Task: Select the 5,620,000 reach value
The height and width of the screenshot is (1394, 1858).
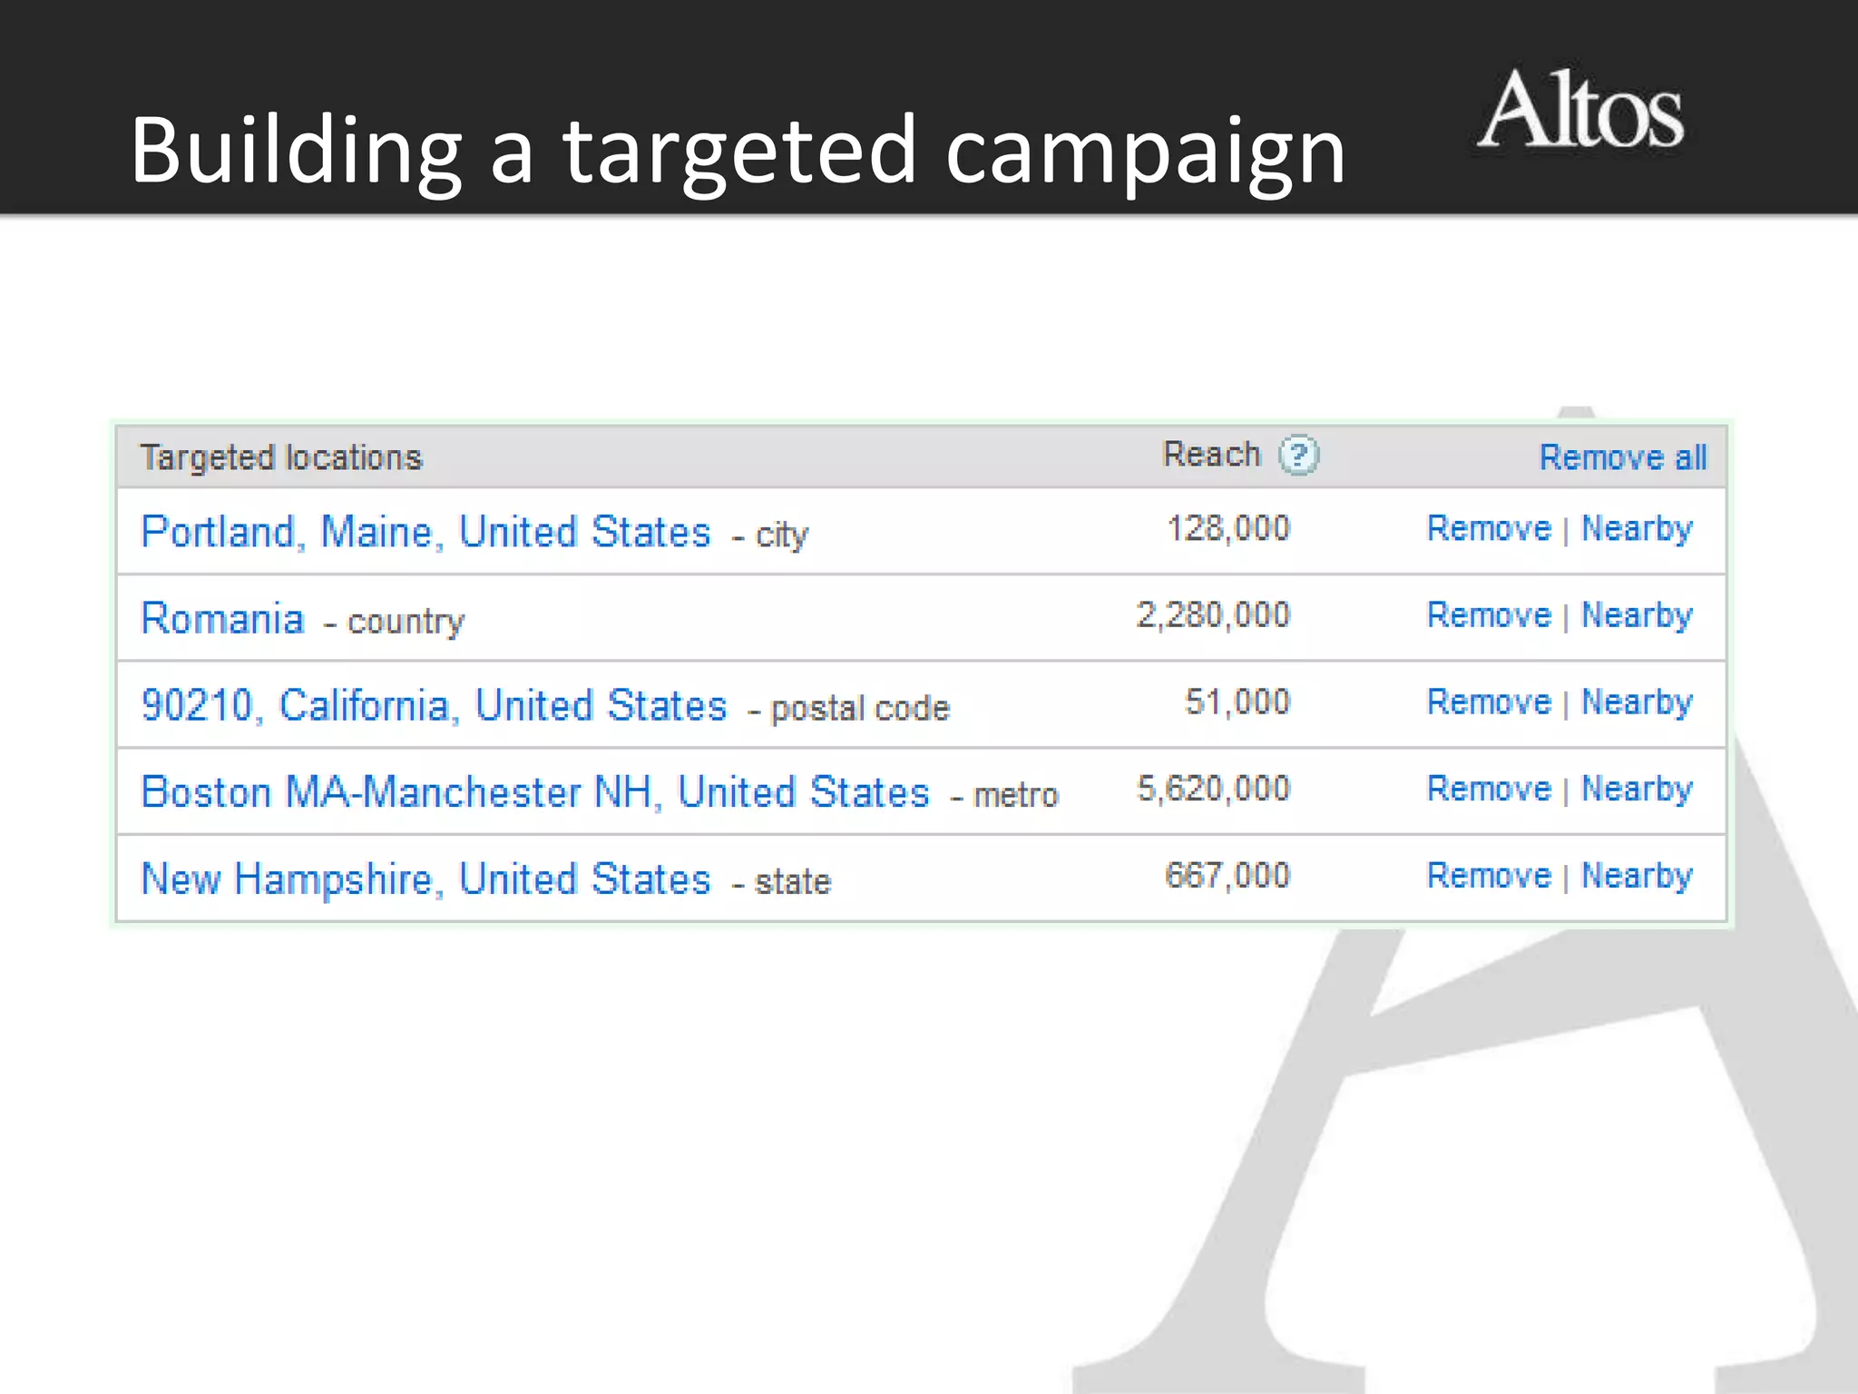Action: tap(1213, 789)
